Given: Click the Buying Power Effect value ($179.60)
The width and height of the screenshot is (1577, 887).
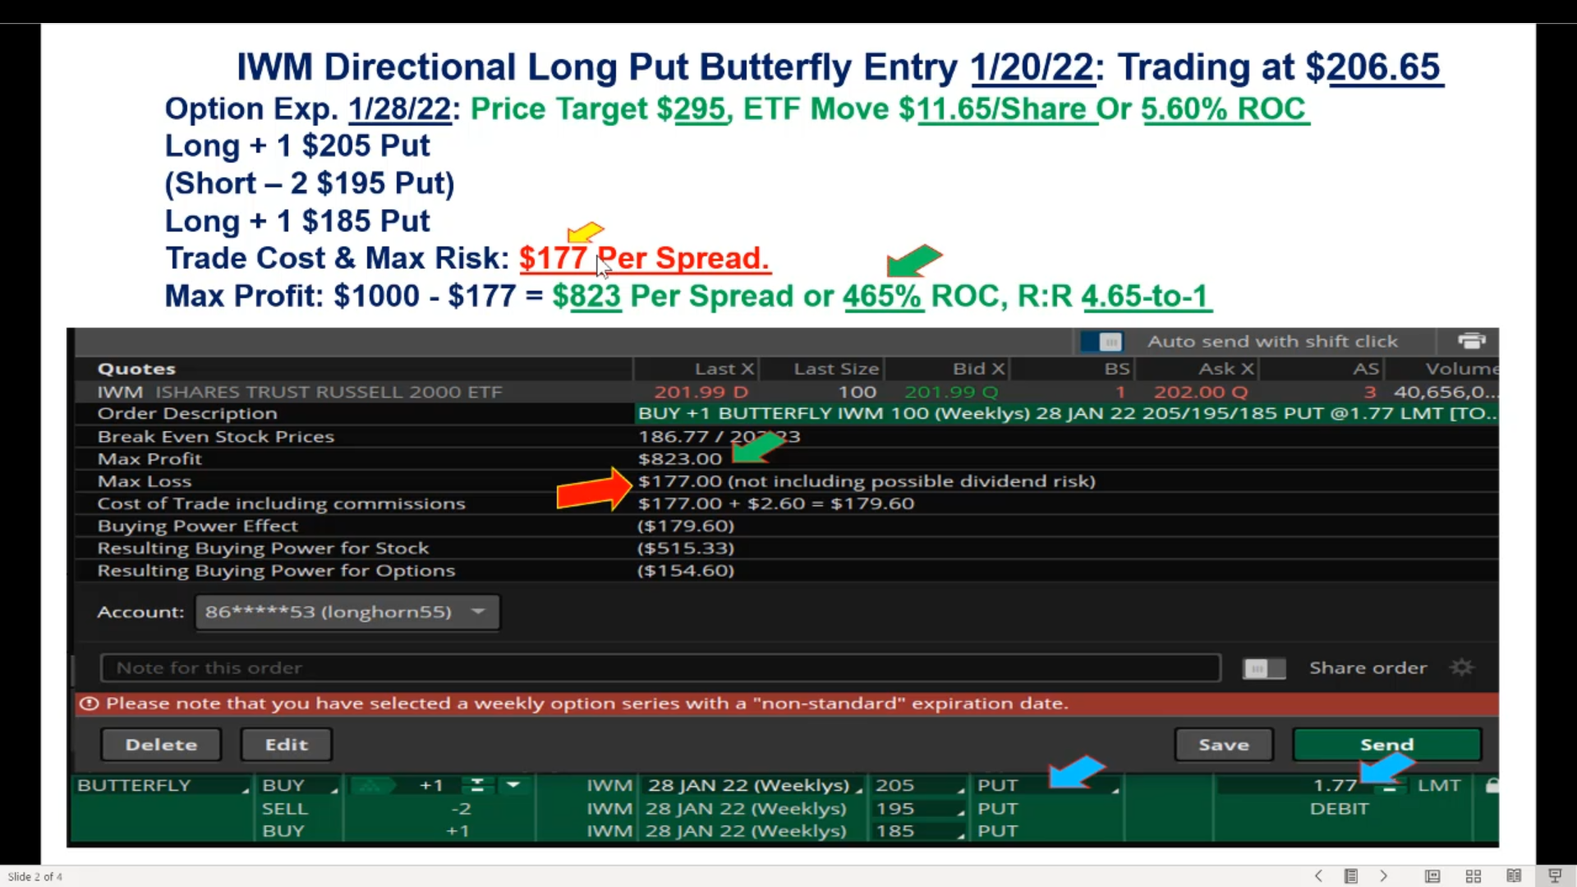Looking at the screenshot, I should click(686, 526).
